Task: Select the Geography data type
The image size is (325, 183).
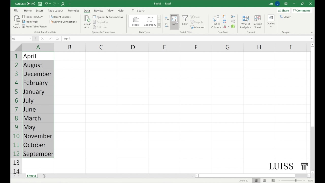Action: coord(150,22)
